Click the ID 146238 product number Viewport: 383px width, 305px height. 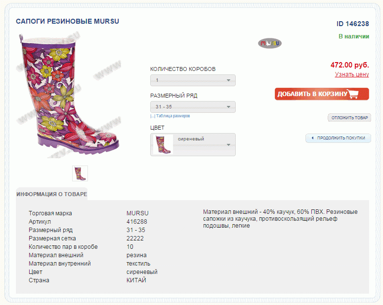(x=352, y=24)
